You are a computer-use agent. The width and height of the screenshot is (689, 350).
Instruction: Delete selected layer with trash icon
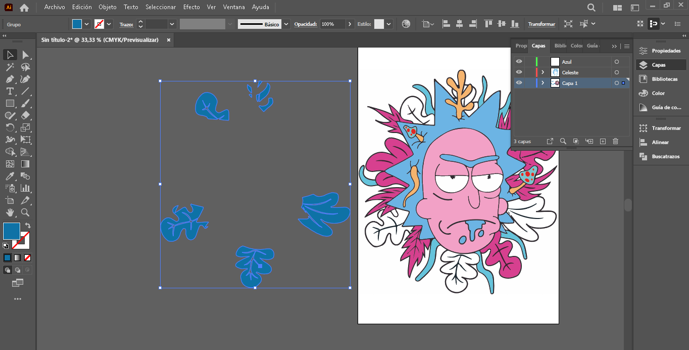[615, 141]
